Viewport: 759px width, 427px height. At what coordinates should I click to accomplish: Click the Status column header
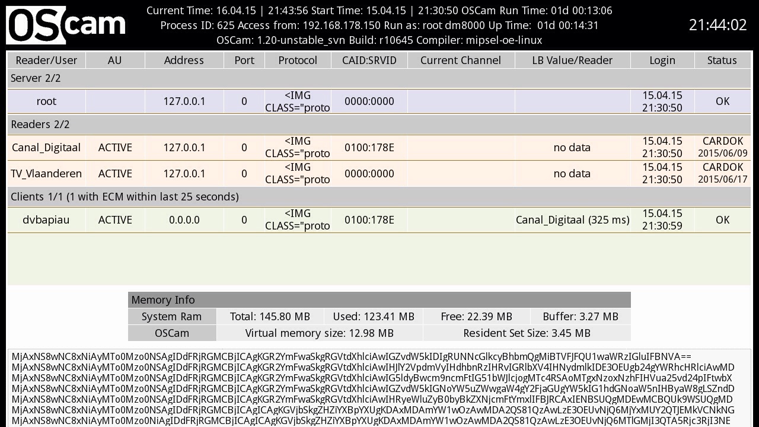(x=722, y=60)
